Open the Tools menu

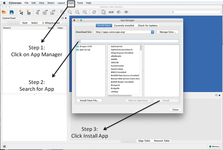[80, 3]
